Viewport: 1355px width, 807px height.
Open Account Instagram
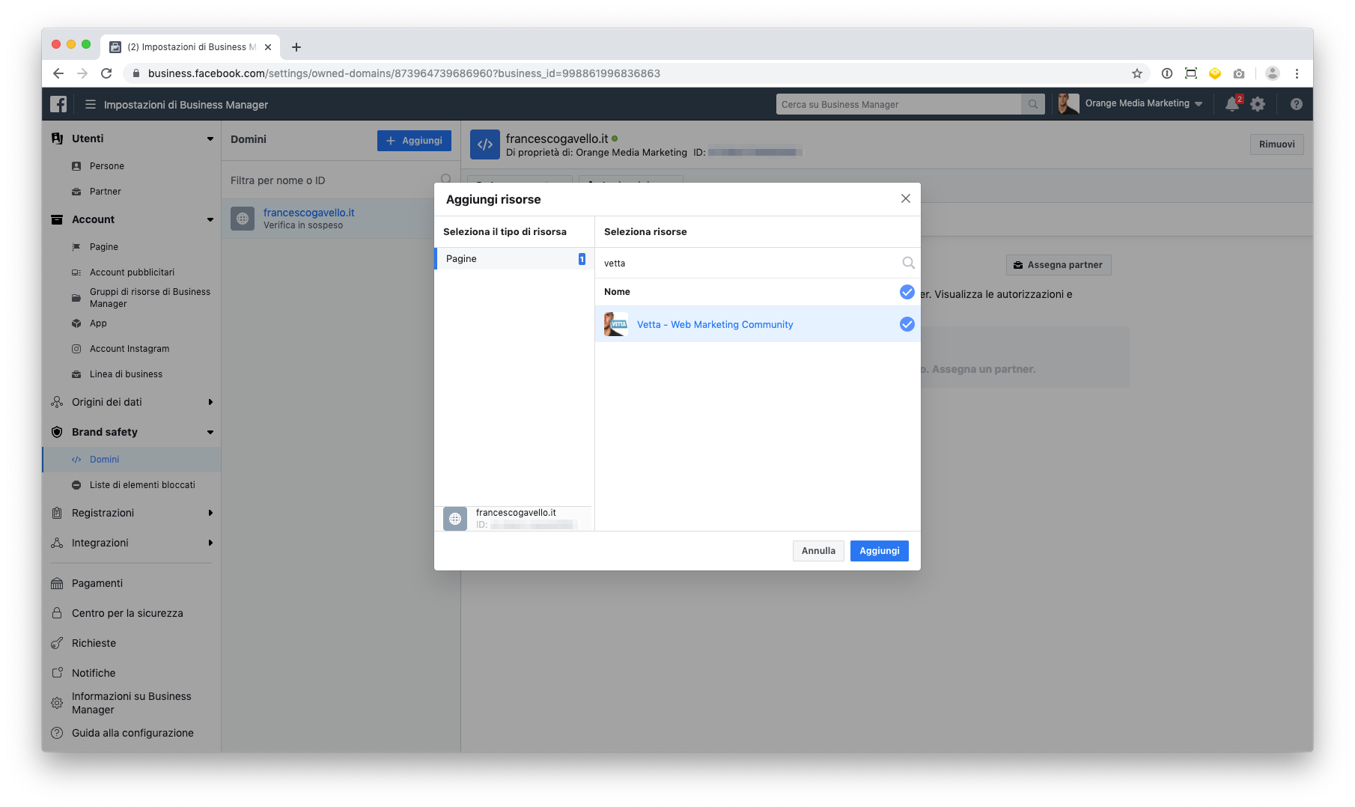tap(130, 349)
